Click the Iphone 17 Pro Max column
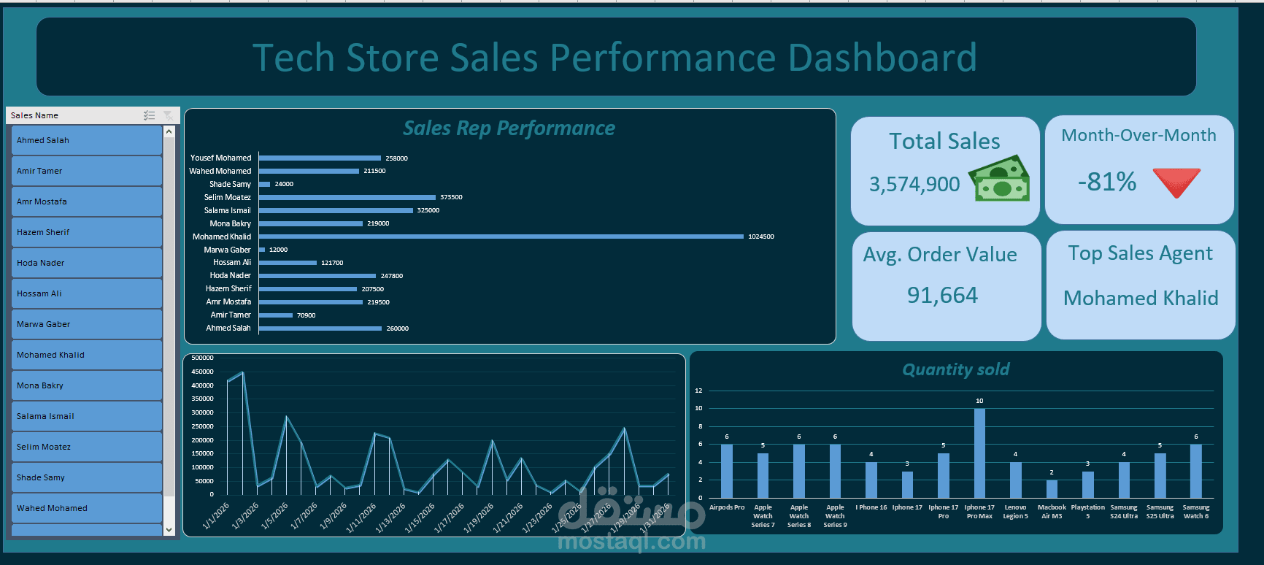Viewport: 1264px width, 565px height. pos(979,453)
